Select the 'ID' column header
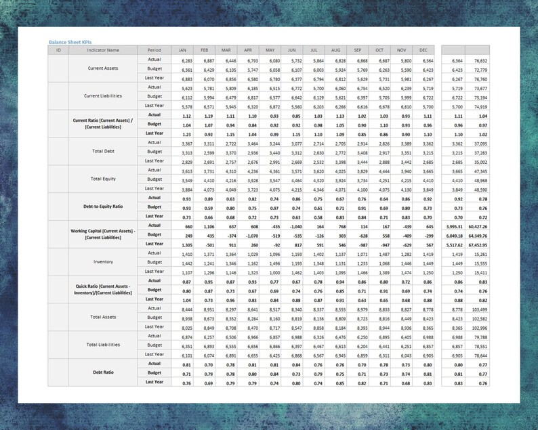 58,50
